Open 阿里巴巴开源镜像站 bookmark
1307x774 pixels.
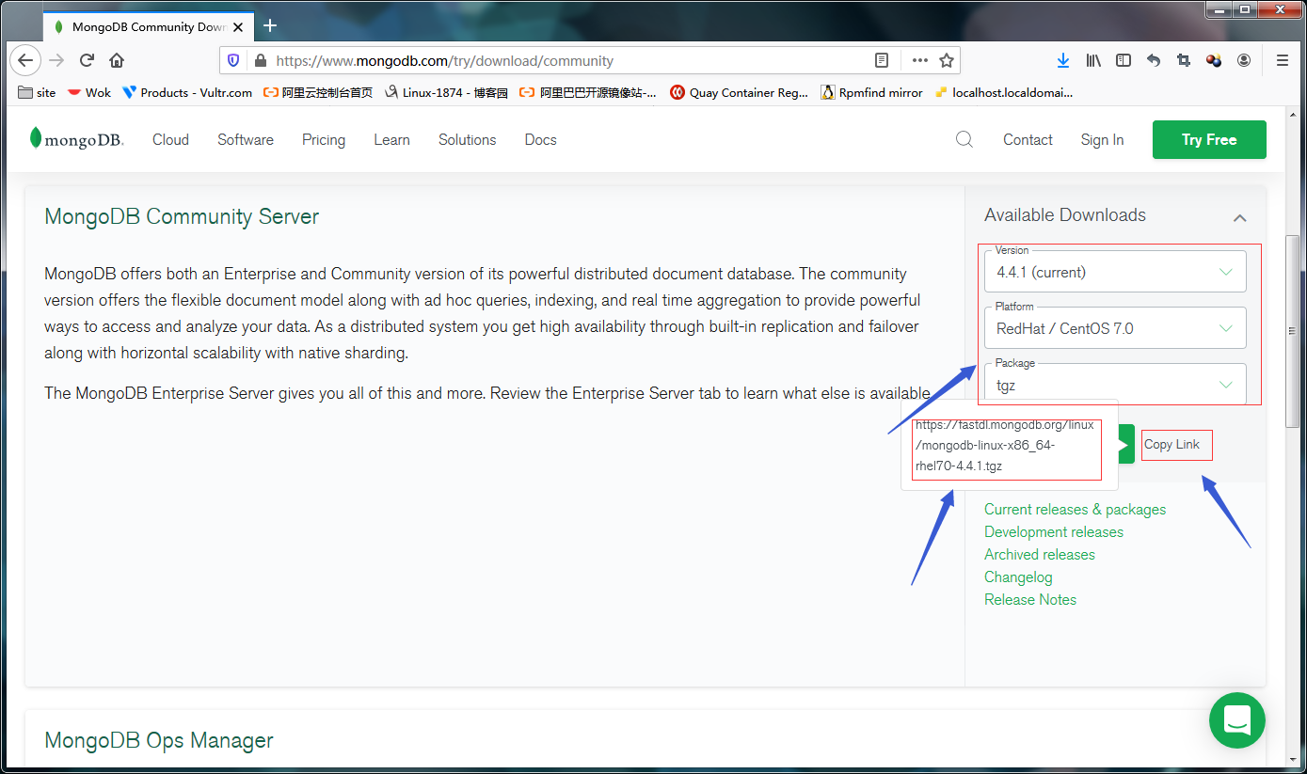pyautogui.click(x=588, y=92)
